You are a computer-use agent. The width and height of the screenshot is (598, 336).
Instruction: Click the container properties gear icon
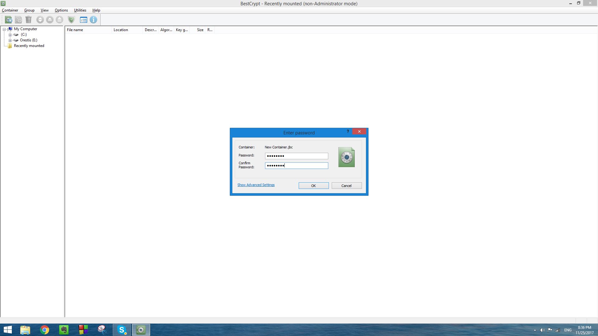pos(19,20)
